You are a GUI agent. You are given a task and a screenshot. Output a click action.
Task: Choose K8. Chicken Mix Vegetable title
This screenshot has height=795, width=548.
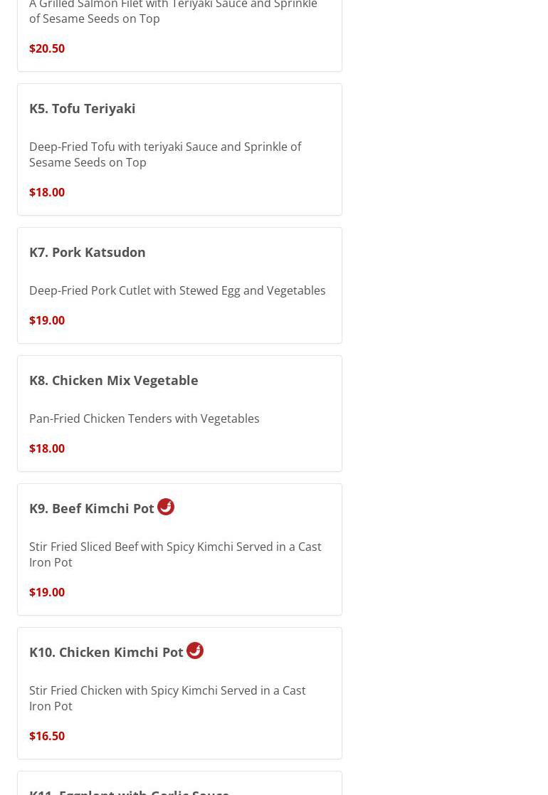[114, 380]
